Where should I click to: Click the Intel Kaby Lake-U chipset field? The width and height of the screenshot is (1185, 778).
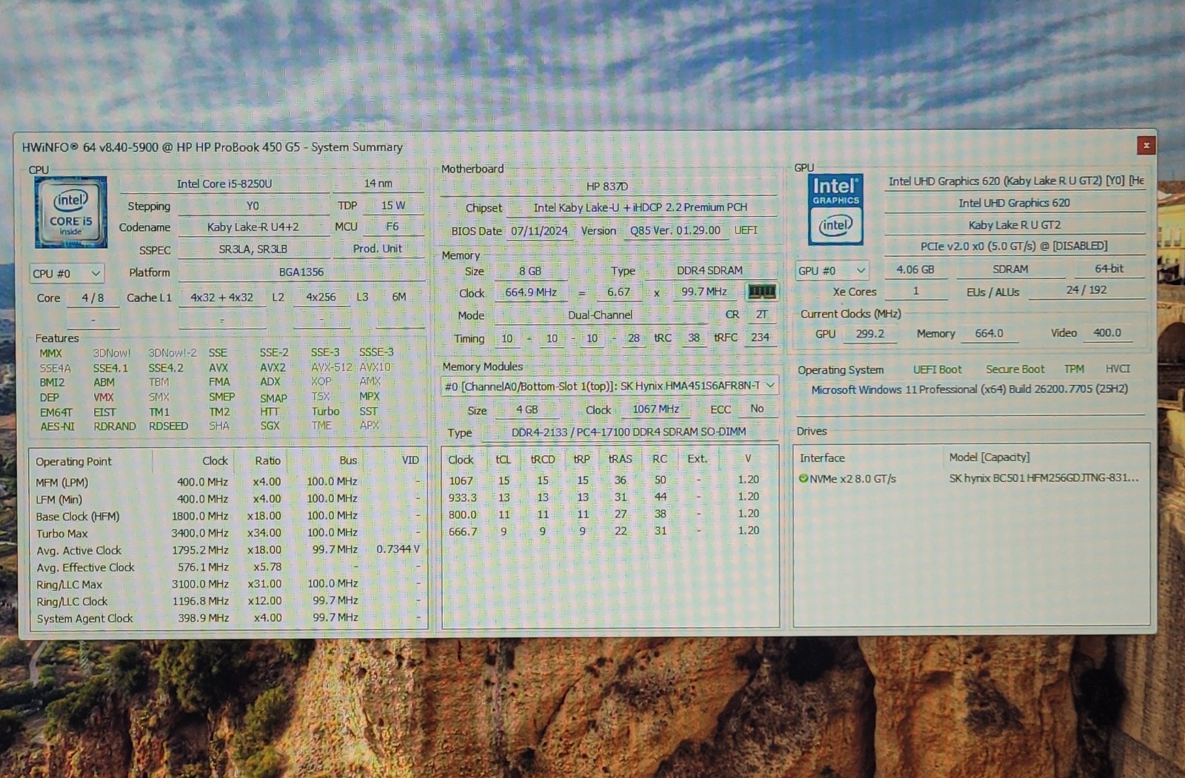coord(640,207)
